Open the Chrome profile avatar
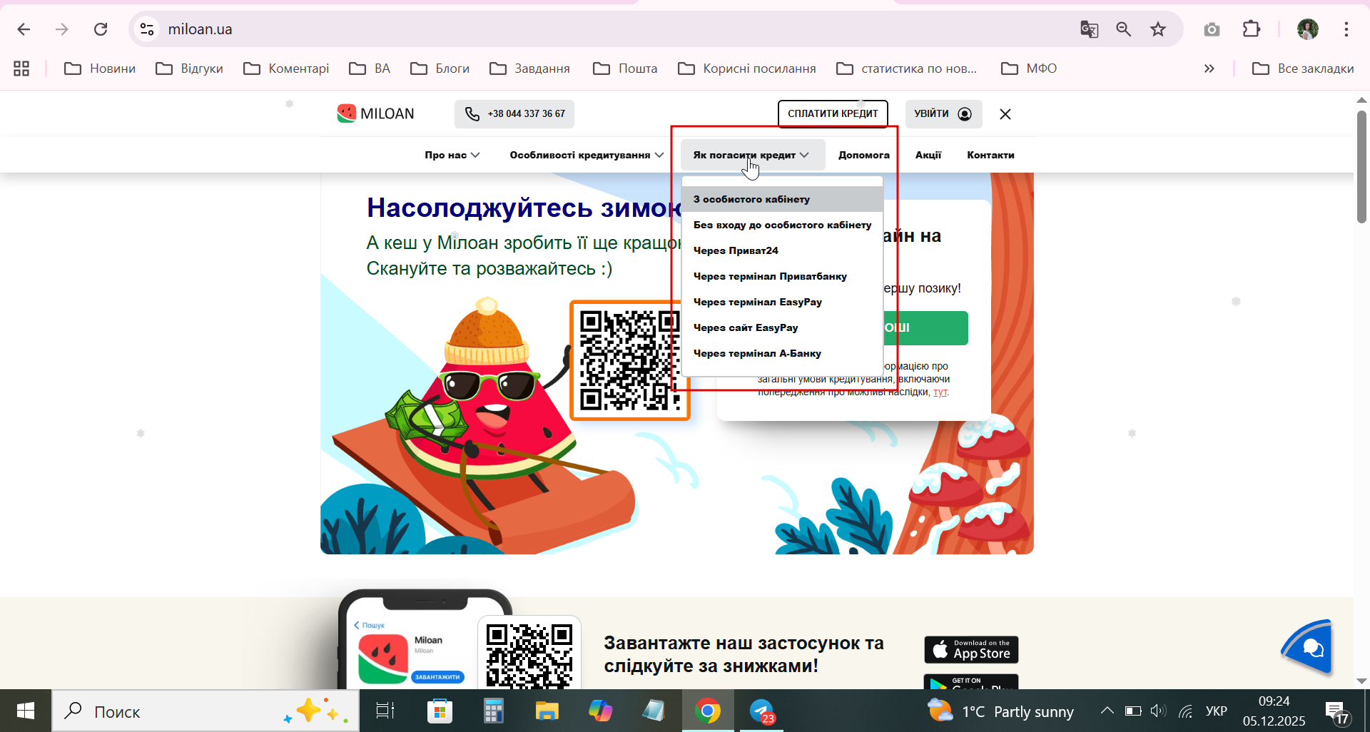 (1307, 29)
